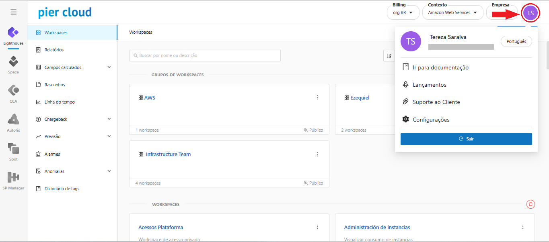Open the hamburger menu icon
Viewport: 549px width, 242px height.
(13, 12)
